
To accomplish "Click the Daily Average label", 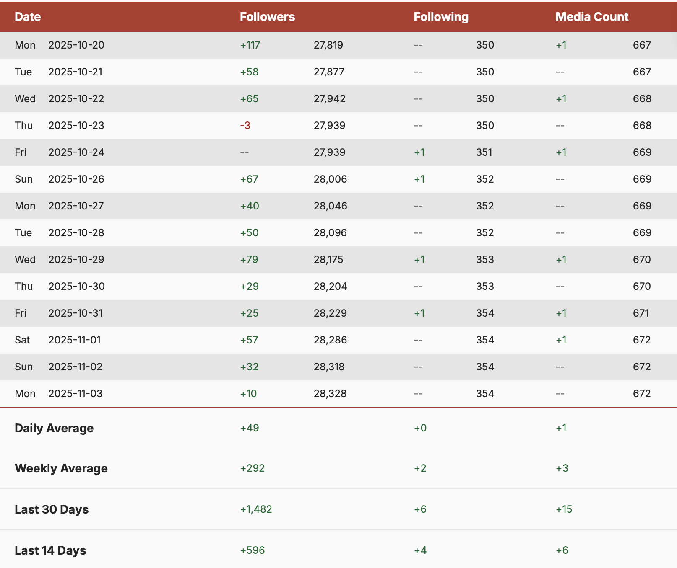I will click(x=54, y=428).
